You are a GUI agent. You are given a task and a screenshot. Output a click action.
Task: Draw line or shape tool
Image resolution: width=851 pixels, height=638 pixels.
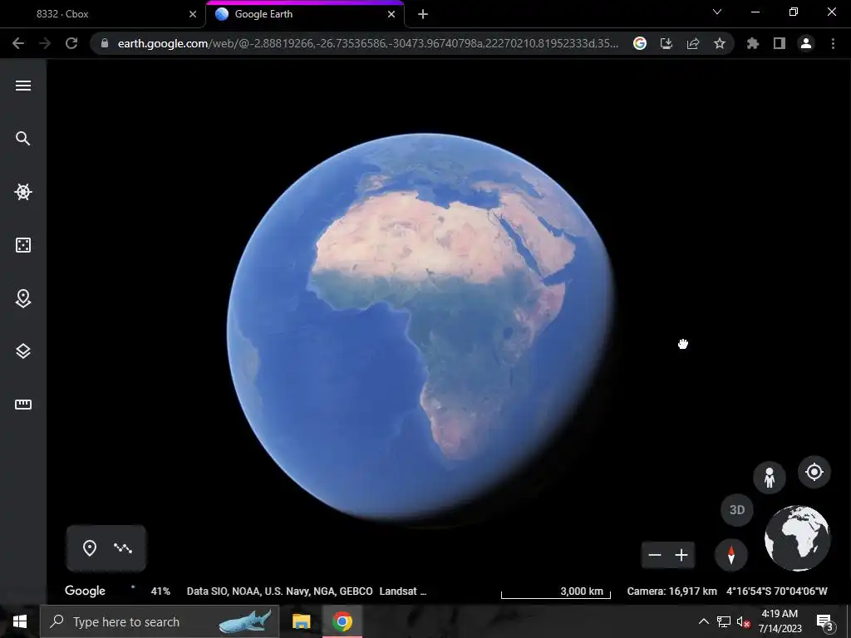click(x=123, y=548)
